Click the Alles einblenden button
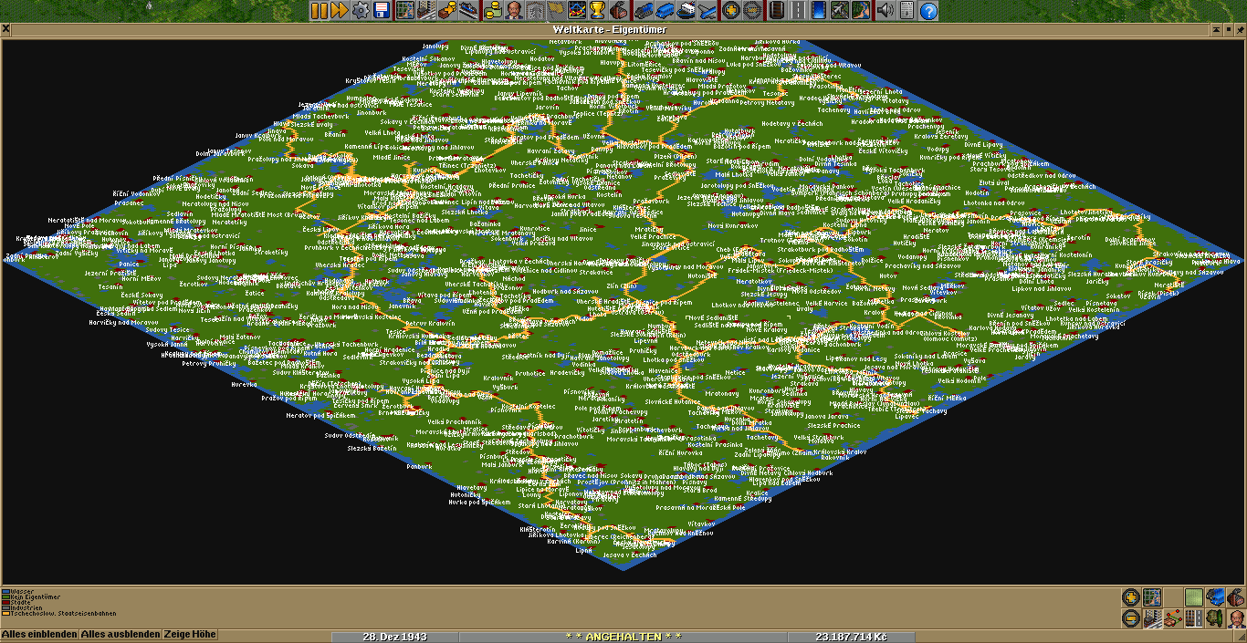 coord(39,634)
